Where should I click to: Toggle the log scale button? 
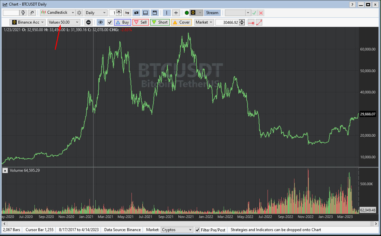(127, 13)
